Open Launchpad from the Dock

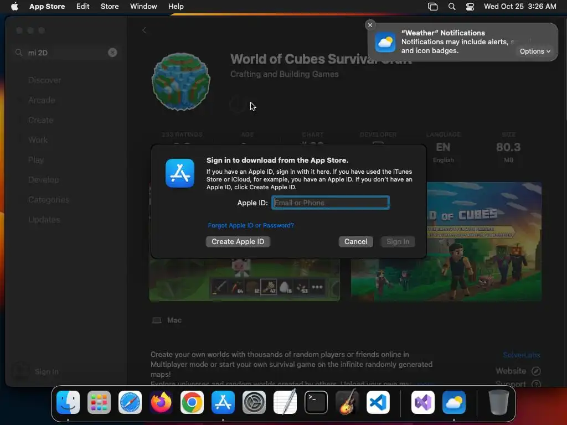tap(99, 402)
